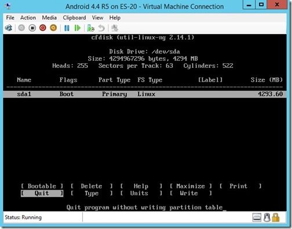The image size is (292, 229).
Task: Click the Name column header
Action: (24, 80)
